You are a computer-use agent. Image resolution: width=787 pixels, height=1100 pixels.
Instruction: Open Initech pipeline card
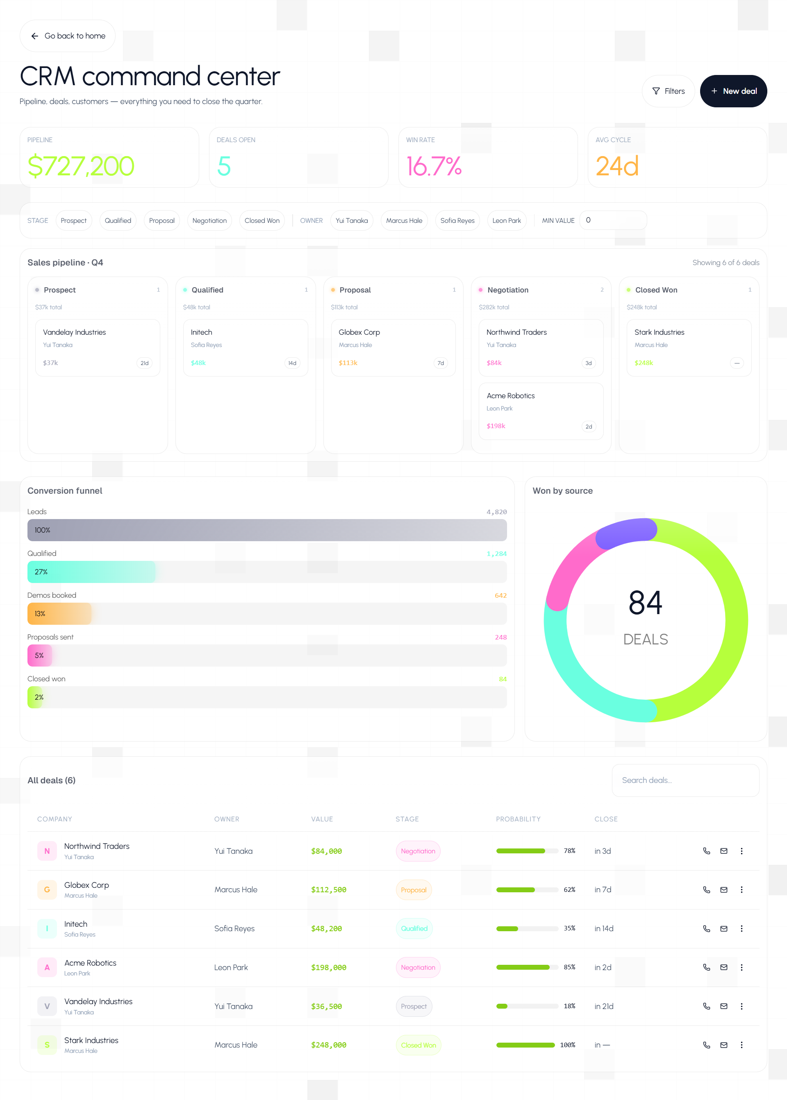point(246,347)
